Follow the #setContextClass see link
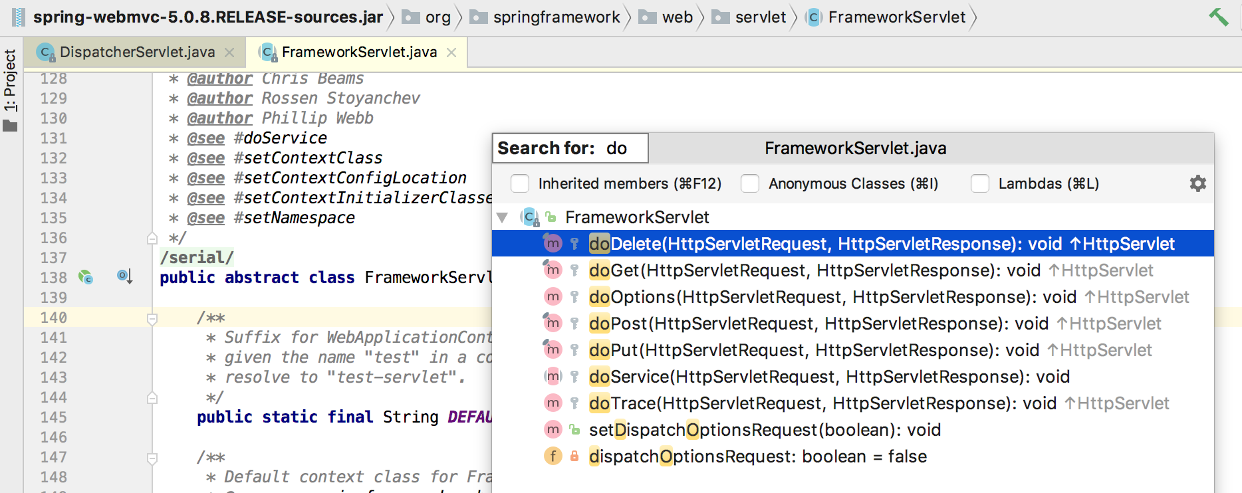 pos(308,157)
